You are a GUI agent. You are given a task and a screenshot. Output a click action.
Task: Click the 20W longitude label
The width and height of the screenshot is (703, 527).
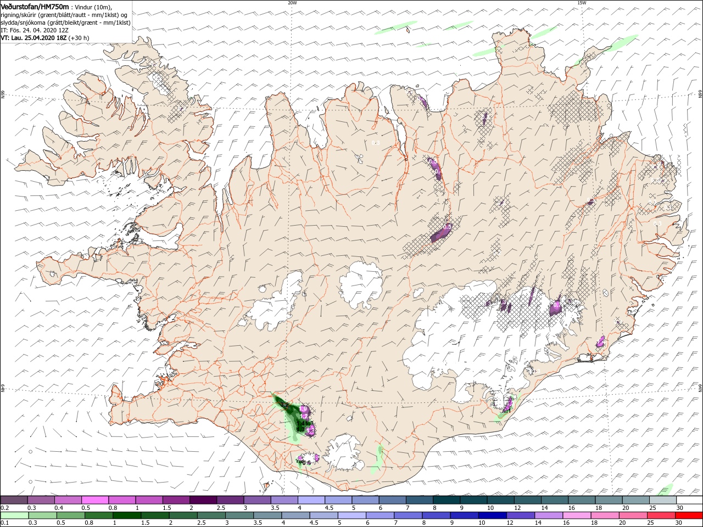tap(292, 3)
